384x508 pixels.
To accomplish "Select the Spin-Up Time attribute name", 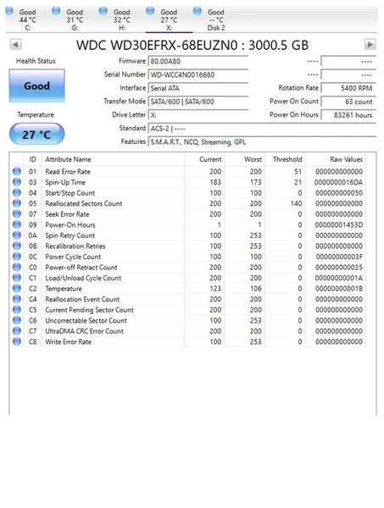I will 65,182.
